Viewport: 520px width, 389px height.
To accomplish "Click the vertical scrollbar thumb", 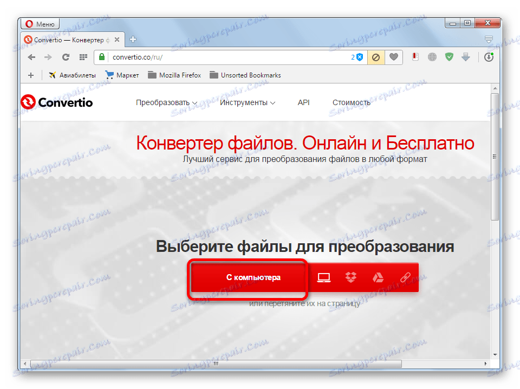I will 495,157.
